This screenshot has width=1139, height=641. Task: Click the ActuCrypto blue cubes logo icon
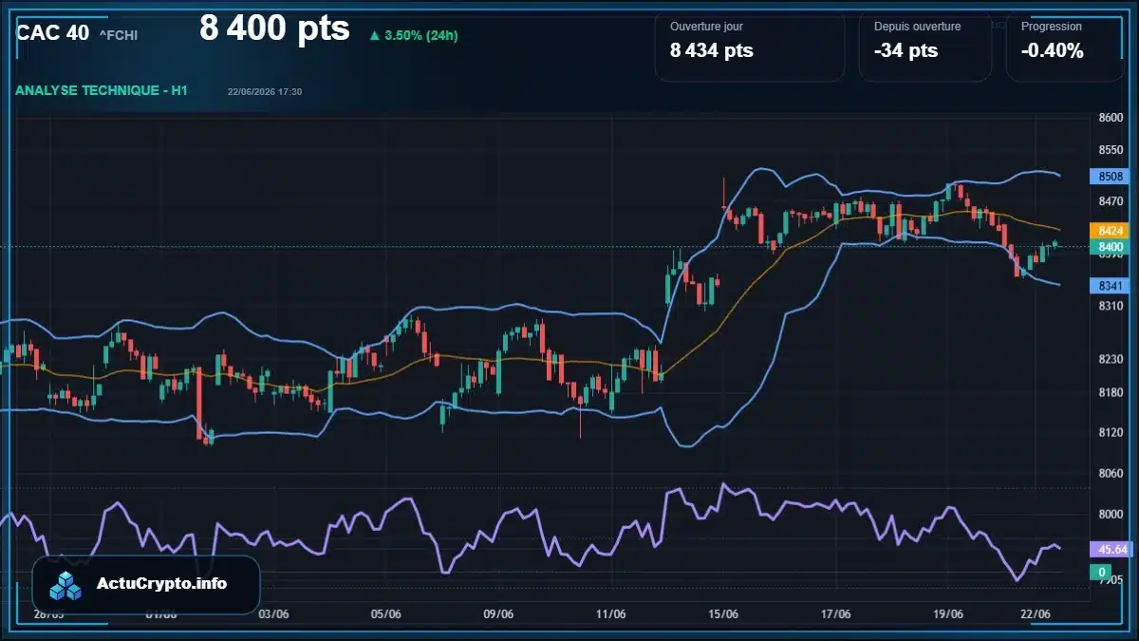[x=65, y=586]
